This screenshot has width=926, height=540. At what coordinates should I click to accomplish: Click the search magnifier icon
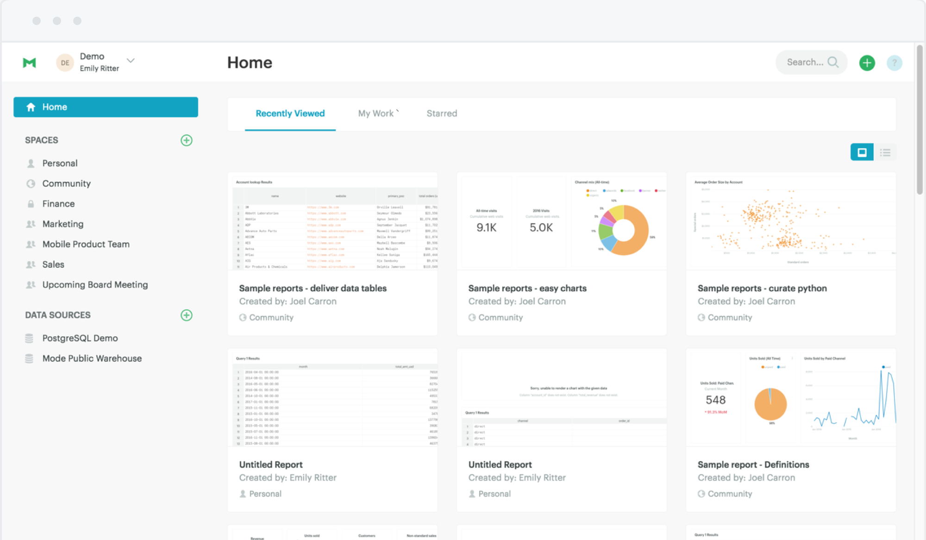pyautogui.click(x=833, y=62)
